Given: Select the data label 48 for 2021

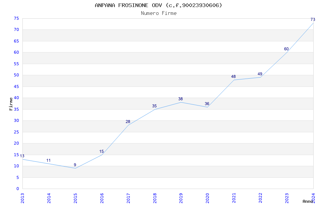Looking at the screenshot, I should pyautogui.click(x=233, y=76).
